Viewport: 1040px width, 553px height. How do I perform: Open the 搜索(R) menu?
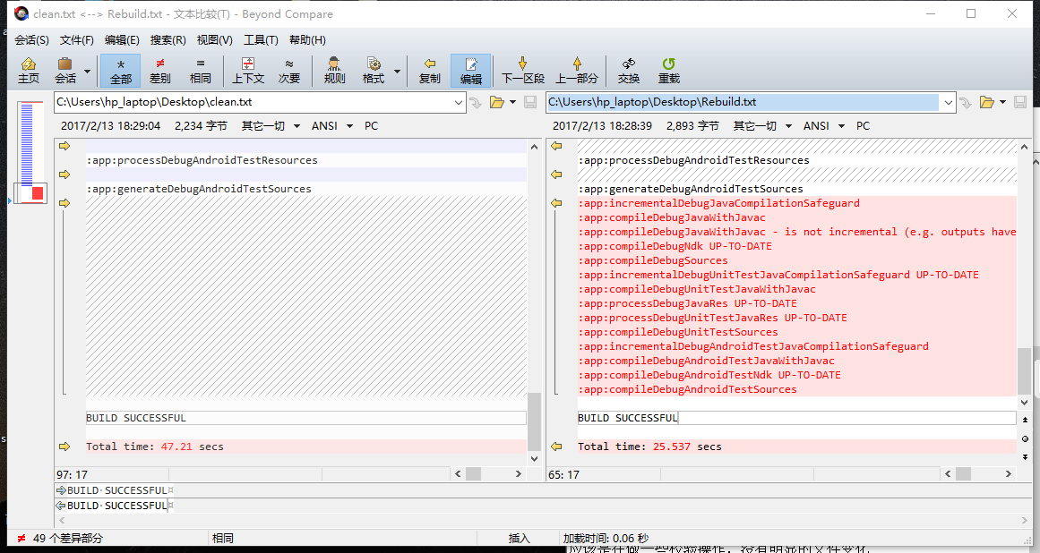pos(168,40)
